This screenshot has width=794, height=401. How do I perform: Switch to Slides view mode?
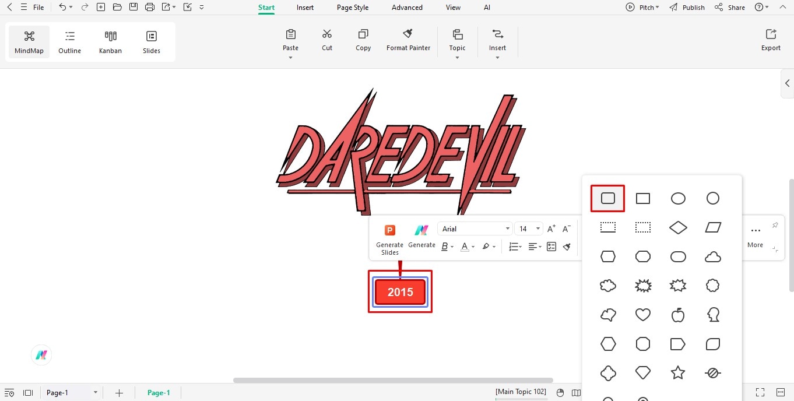(x=152, y=42)
